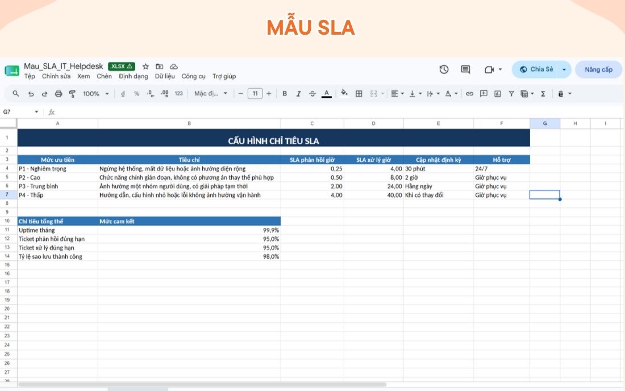Open the name box G7 dropdown
Image resolution: width=625 pixels, height=391 pixels.
pos(36,112)
